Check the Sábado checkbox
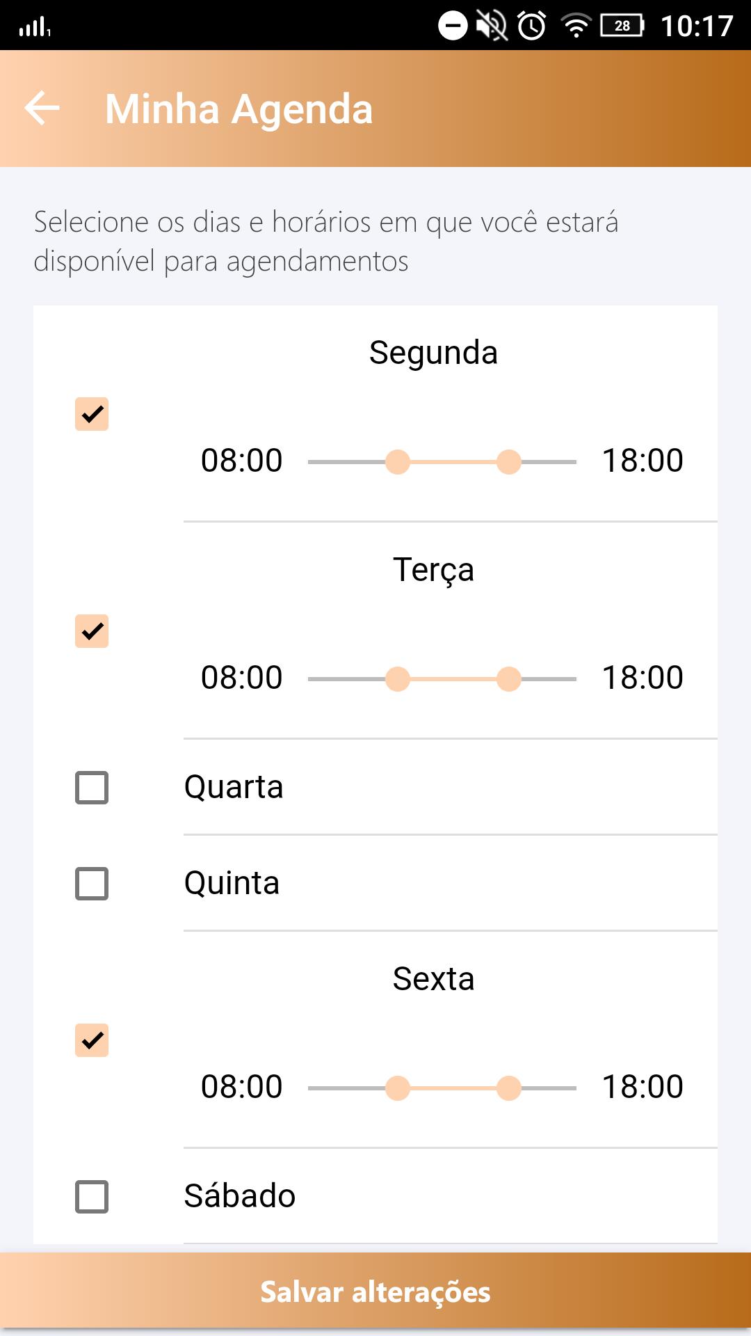The height and width of the screenshot is (1336, 751). click(92, 1197)
